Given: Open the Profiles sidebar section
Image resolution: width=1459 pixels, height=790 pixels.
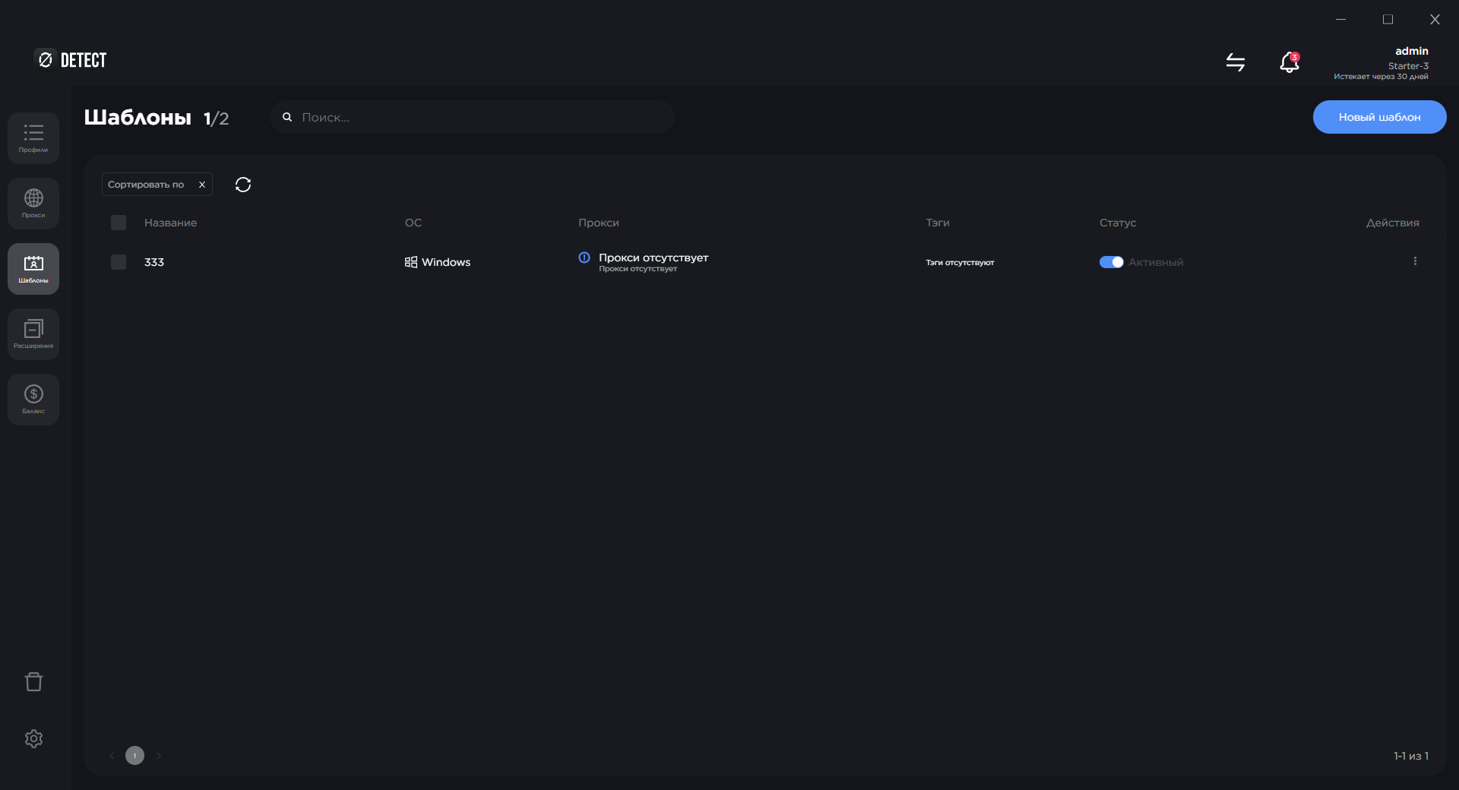Looking at the screenshot, I should coord(33,138).
